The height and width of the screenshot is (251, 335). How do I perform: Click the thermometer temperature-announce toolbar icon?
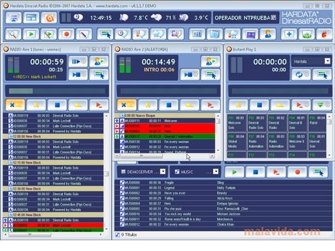(141, 34)
